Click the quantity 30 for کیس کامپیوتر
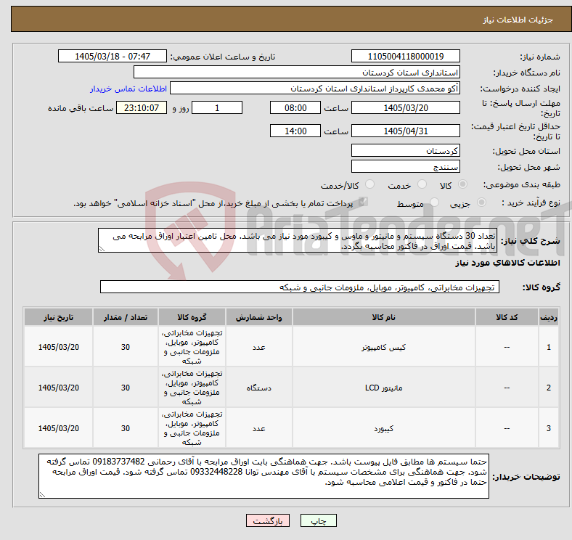This screenshot has height=540, width=572. [126, 347]
